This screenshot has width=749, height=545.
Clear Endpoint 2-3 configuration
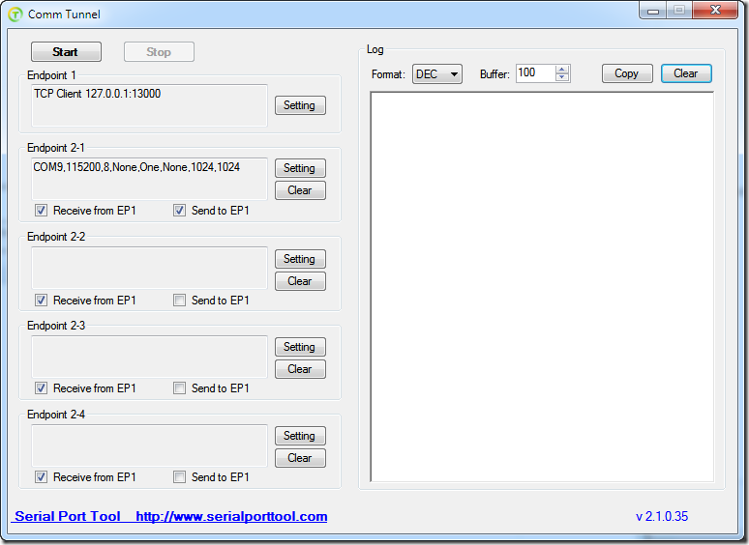point(300,369)
